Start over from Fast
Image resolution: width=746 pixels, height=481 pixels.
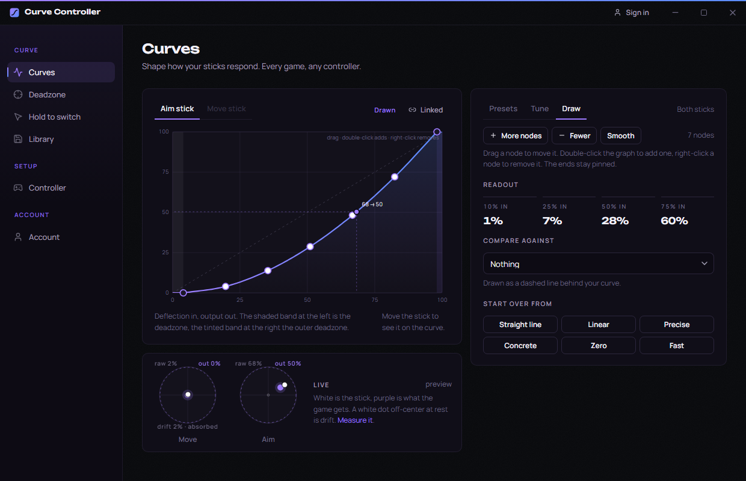(x=677, y=346)
